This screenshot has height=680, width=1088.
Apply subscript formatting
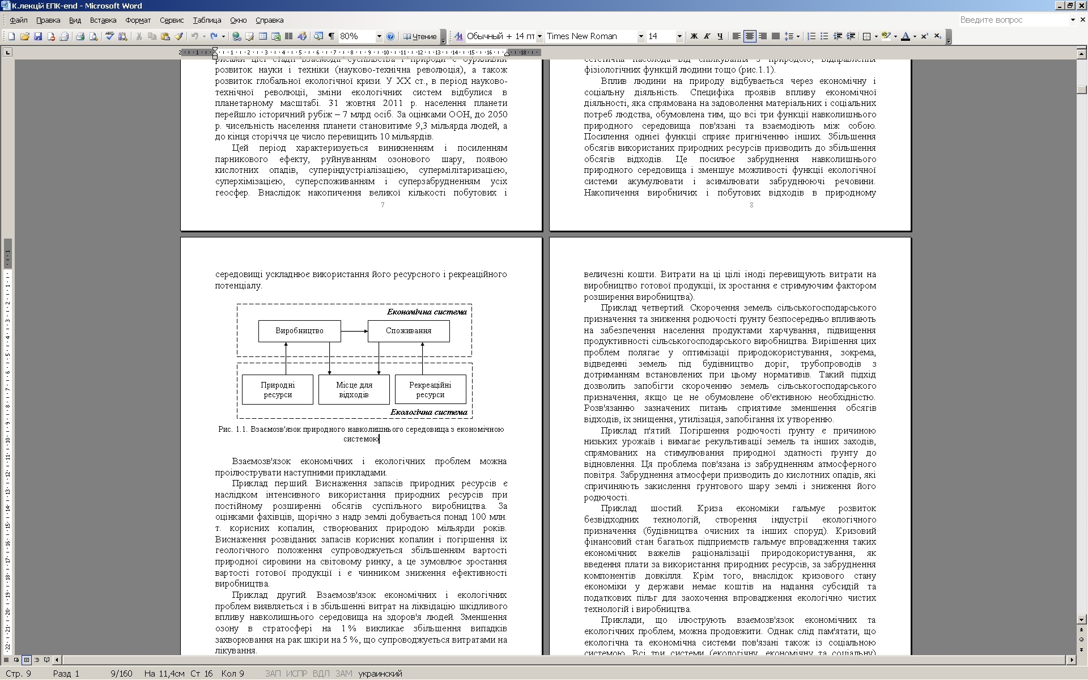point(937,36)
